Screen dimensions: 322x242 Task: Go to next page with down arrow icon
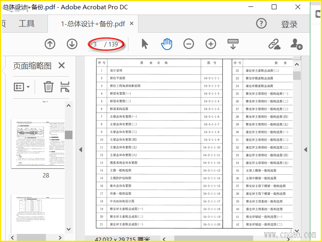72,44
